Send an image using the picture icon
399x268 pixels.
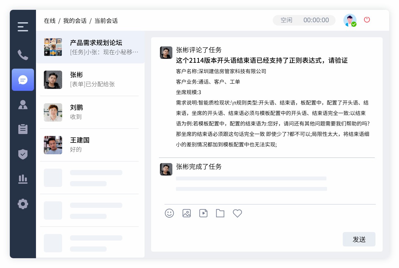pos(186,213)
